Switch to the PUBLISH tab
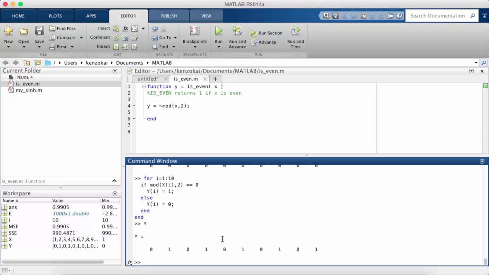This screenshot has height=275, width=489. pyautogui.click(x=168, y=16)
